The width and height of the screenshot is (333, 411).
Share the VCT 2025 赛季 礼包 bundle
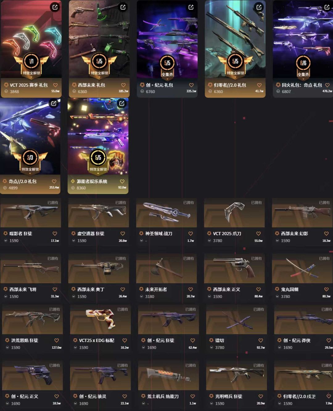pyautogui.click(x=55, y=7)
